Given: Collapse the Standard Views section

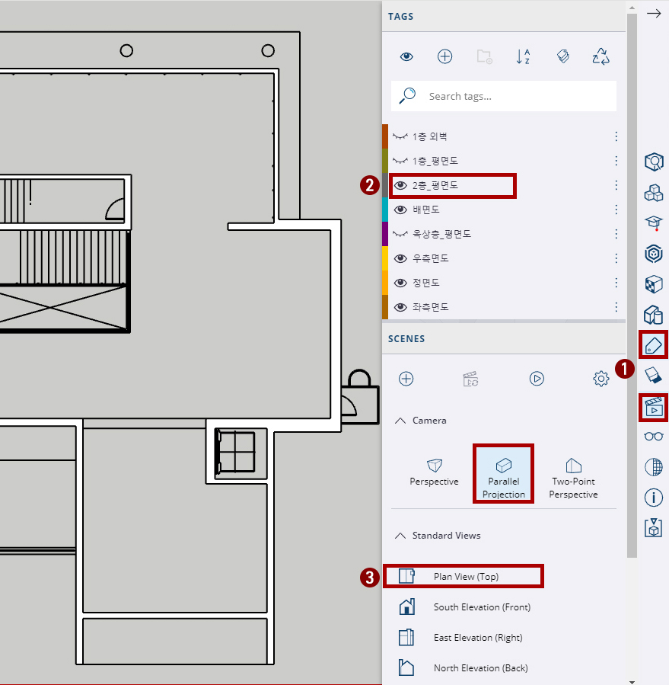Looking at the screenshot, I should pos(400,536).
